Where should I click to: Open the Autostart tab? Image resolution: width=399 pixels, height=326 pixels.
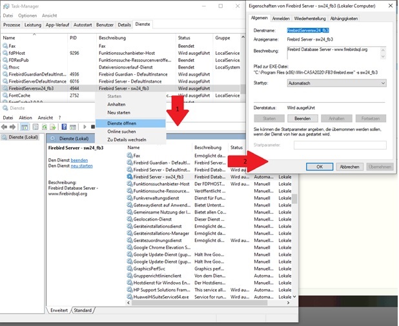click(83, 25)
